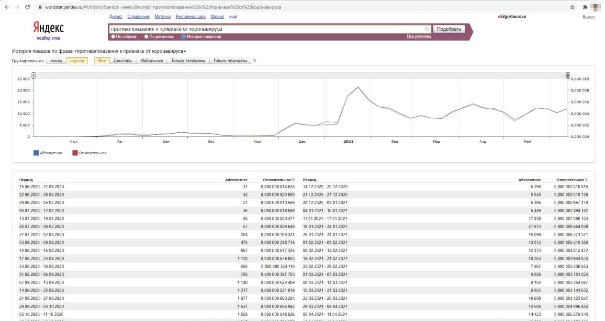The width and height of the screenshot is (605, 321).
Task: Open the Яндекс logo homepage
Action: pos(48,27)
